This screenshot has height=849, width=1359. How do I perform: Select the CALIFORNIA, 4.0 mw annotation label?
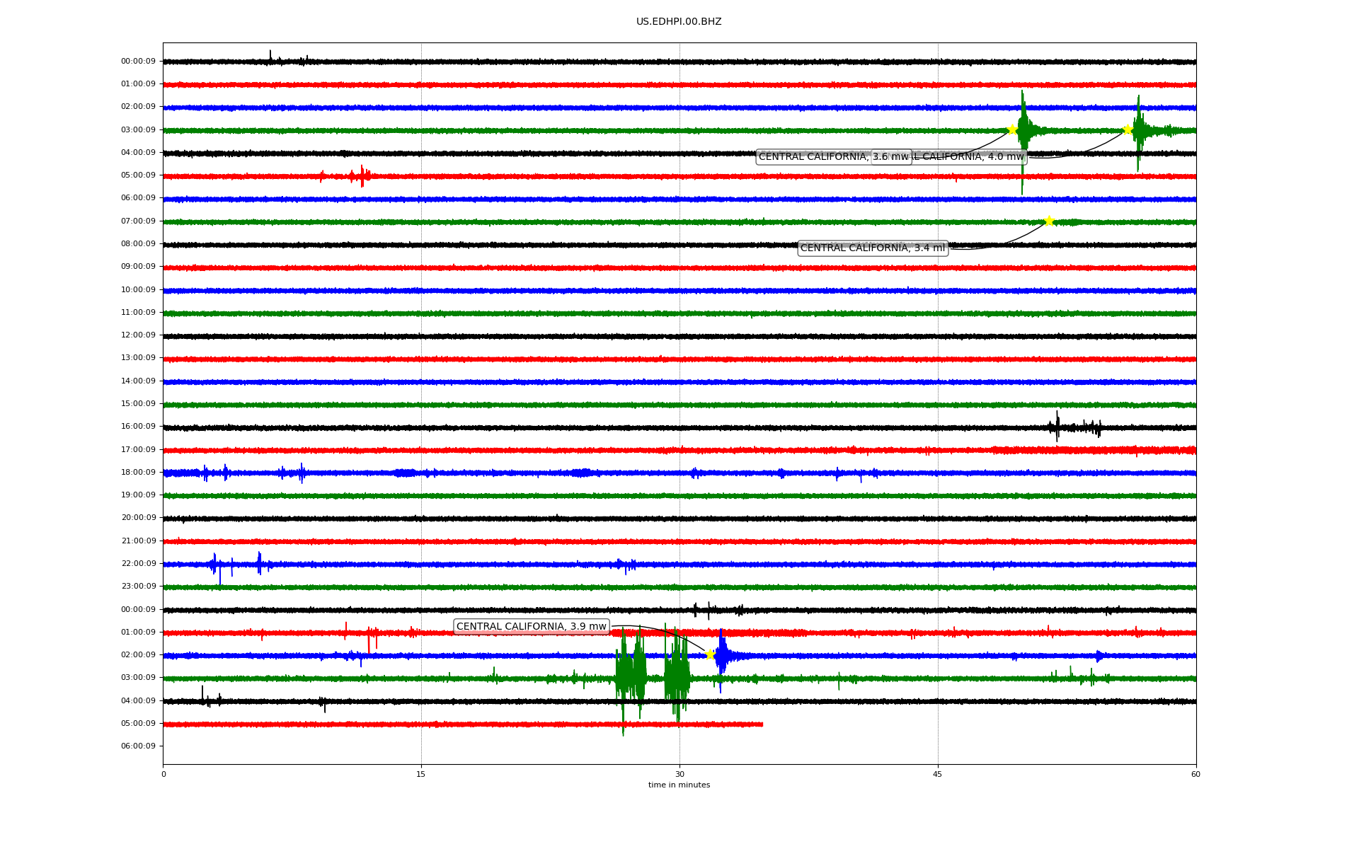pos(970,157)
